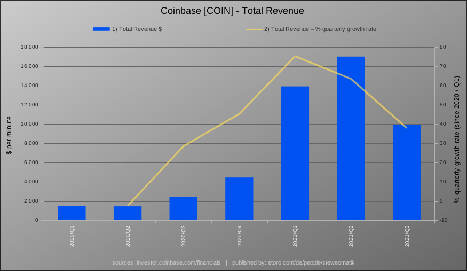Click the '% quarterly growth rate (since 2020 / Q1)' axis title

pyautogui.click(x=456, y=140)
